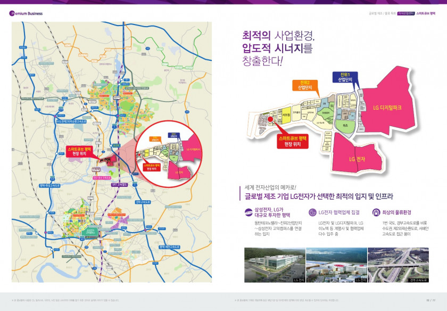
Task: Click the purple heading about LG전자가 선택한 최적의 입지
Action: [x=319, y=197]
